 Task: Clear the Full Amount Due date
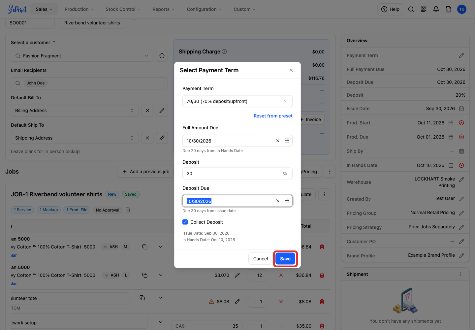[x=278, y=141]
